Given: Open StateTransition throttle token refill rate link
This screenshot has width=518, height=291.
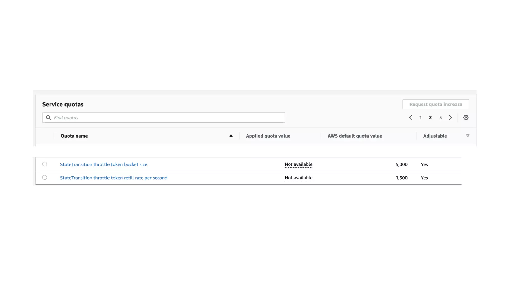Looking at the screenshot, I should point(114,178).
